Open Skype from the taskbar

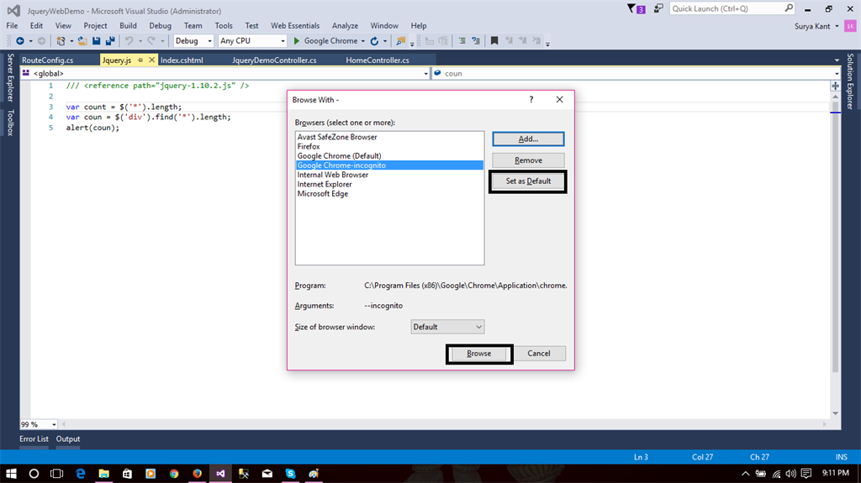[x=290, y=473]
